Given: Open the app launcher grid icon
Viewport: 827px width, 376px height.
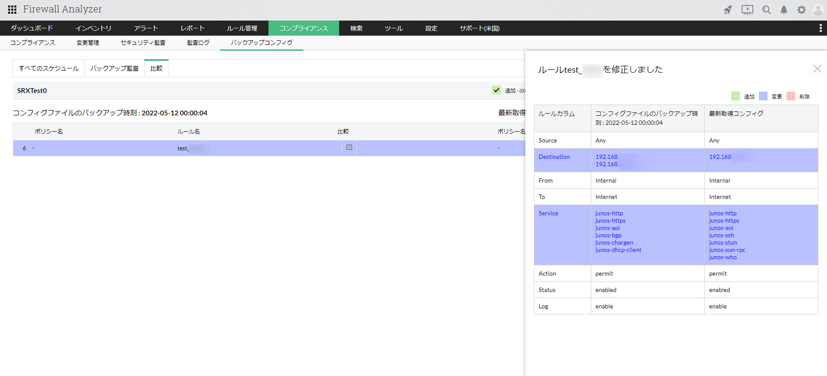Looking at the screenshot, I should [x=12, y=10].
